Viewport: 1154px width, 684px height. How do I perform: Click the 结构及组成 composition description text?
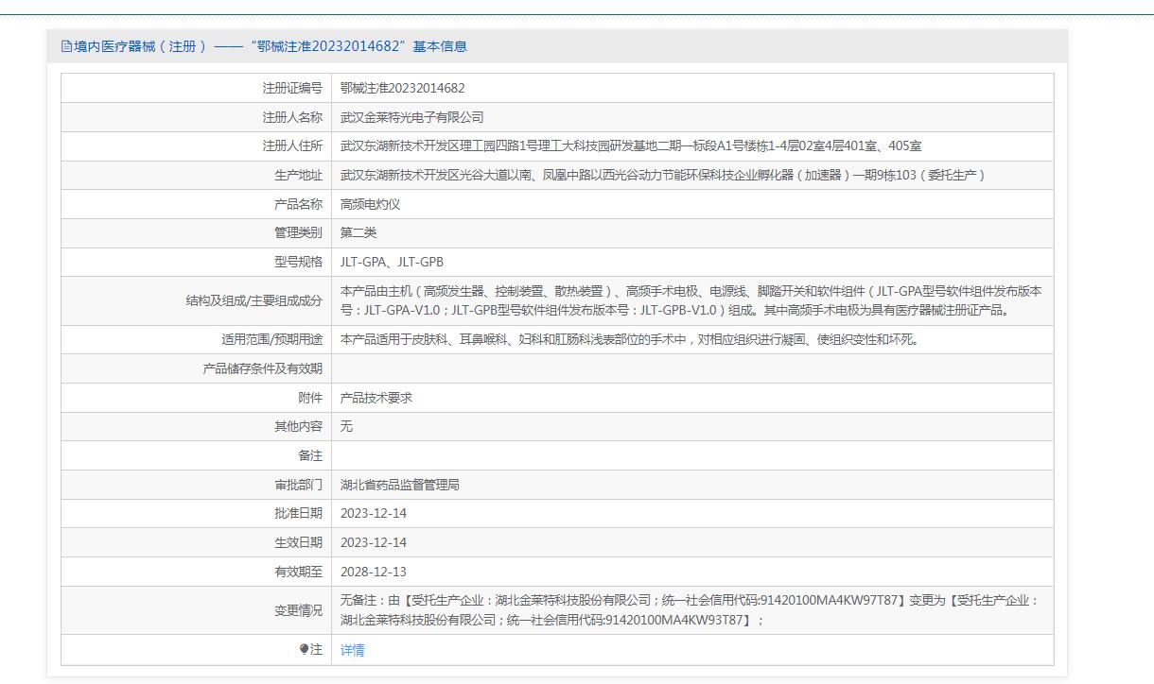[691, 300]
